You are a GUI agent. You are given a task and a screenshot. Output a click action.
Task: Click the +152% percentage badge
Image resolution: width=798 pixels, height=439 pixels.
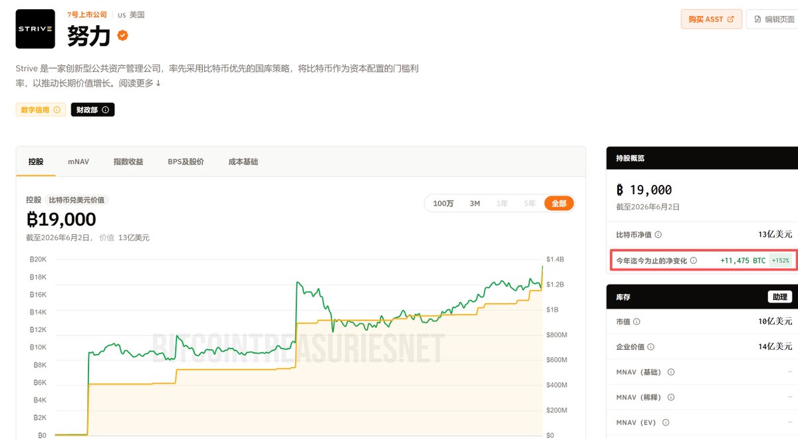point(780,261)
